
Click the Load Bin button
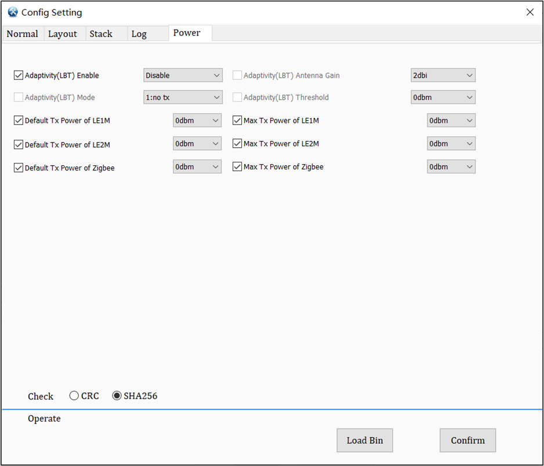(x=364, y=440)
